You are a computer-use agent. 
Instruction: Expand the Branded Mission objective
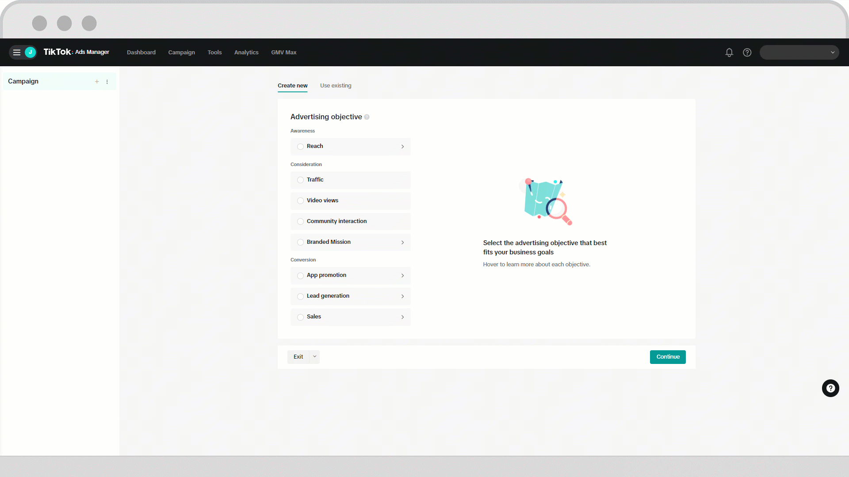[402, 242]
